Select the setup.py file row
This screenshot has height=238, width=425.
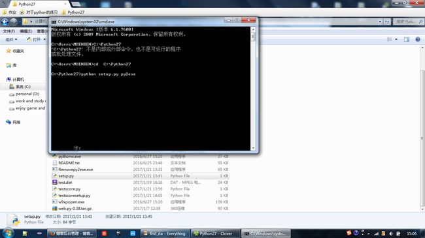[x=141, y=176]
